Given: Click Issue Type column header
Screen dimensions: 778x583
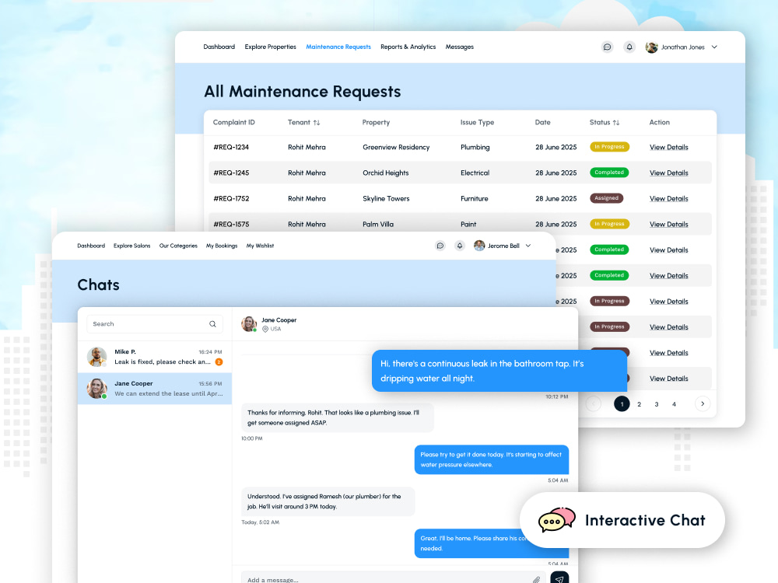Looking at the screenshot, I should pyautogui.click(x=477, y=123).
